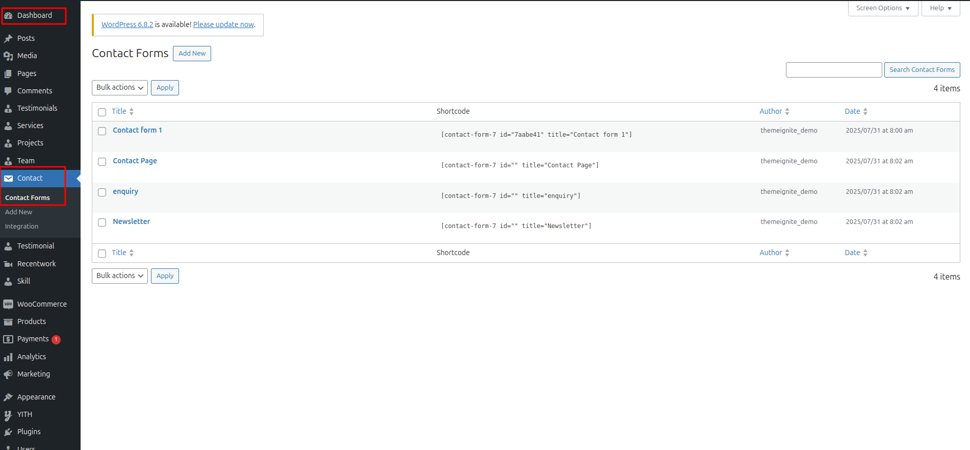Click the Posts pushpin icon
This screenshot has width=970, height=450.
[x=8, y=38]
